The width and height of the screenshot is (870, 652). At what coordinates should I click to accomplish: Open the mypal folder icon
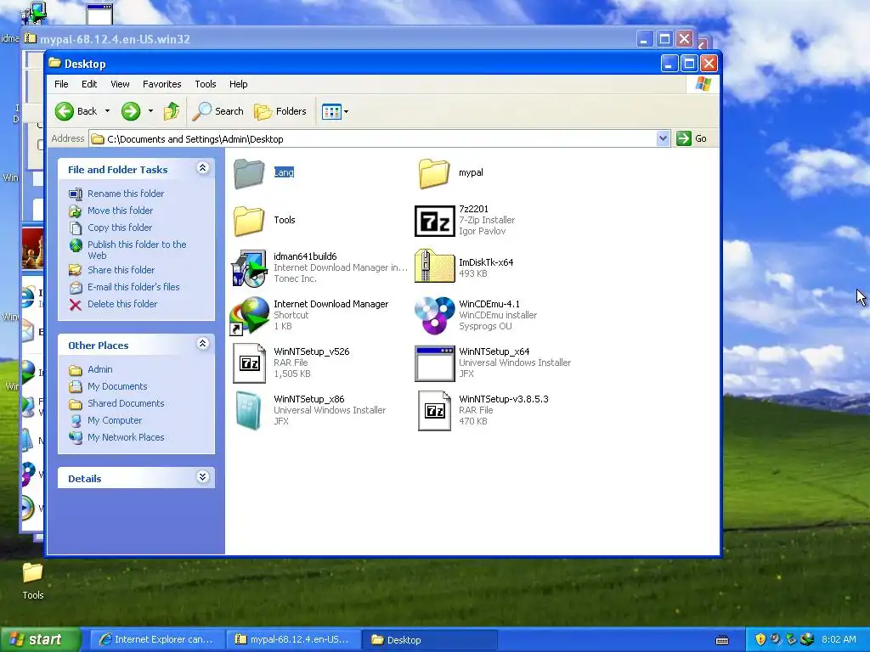tap(434, 173)
